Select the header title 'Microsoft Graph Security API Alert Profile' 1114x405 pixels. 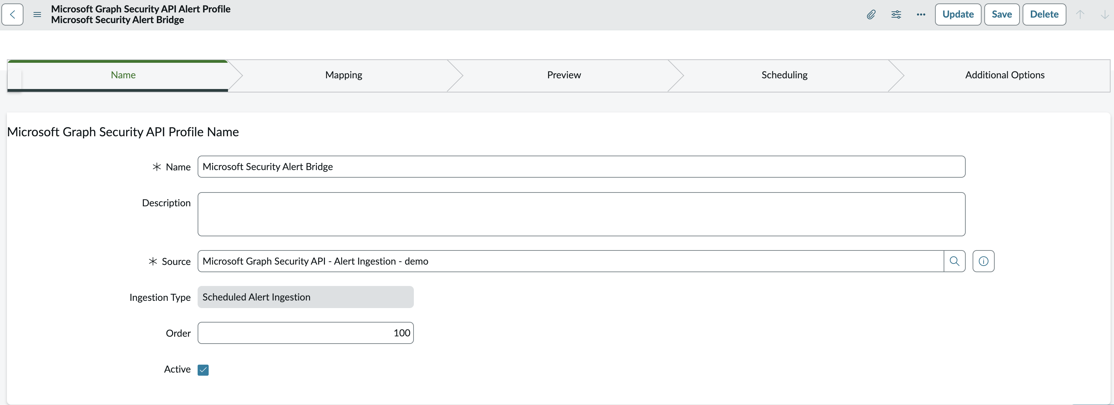coord(141,9)
